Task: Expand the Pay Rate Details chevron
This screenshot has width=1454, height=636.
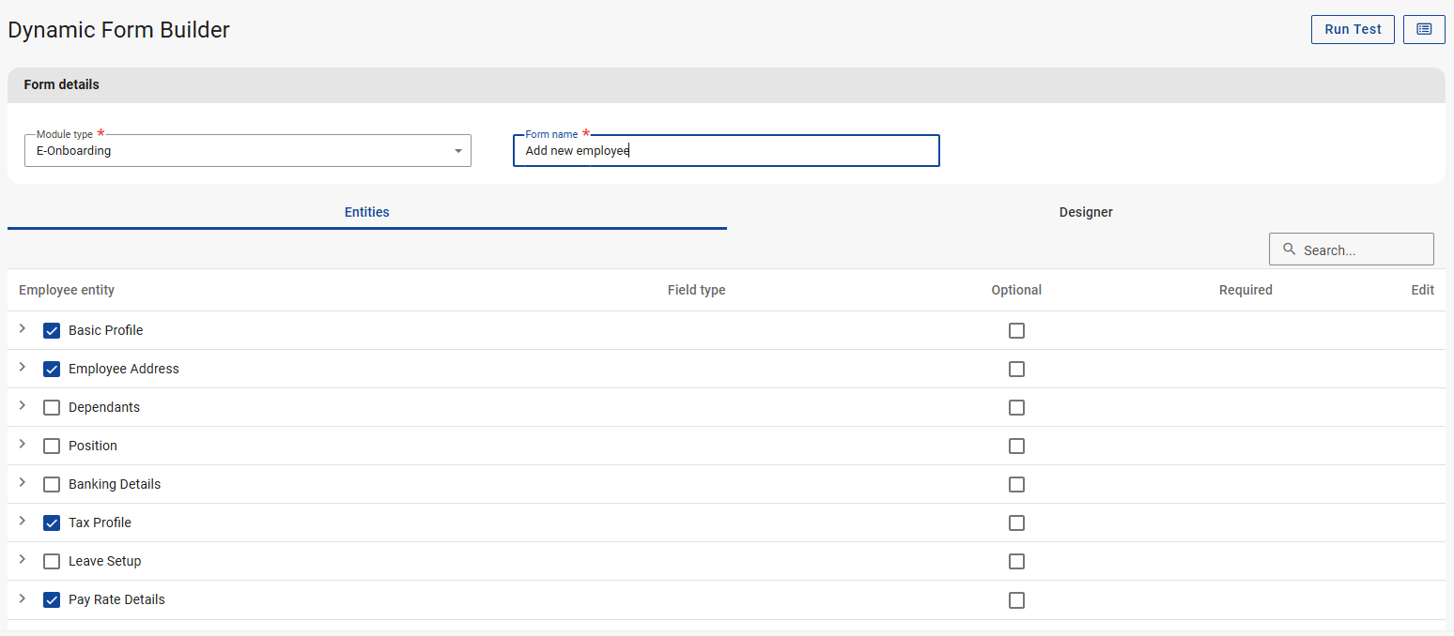Action: (23, 598)
